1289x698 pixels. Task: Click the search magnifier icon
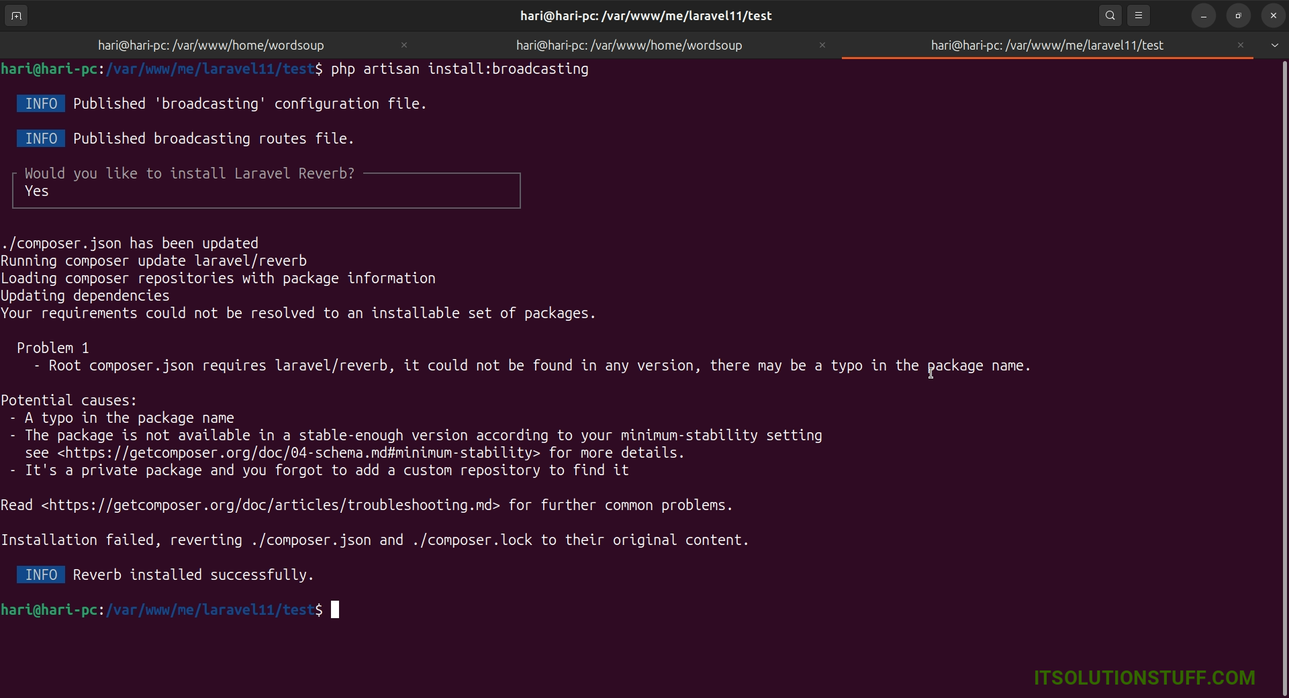pos(1110,15)
